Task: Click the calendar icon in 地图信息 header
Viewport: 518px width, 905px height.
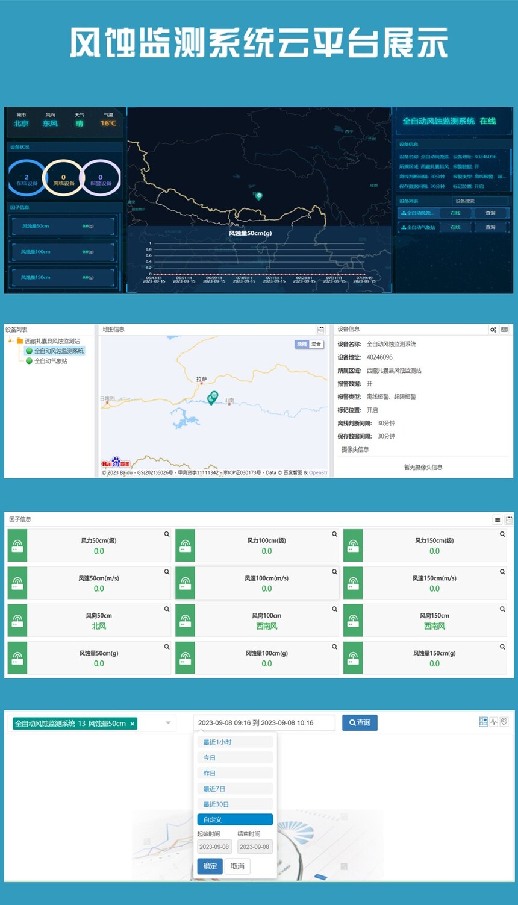Action: [320, 330]
